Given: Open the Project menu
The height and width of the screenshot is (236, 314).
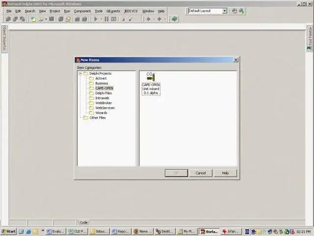Looking at the screenshot, I should click(x=55, y=11).
